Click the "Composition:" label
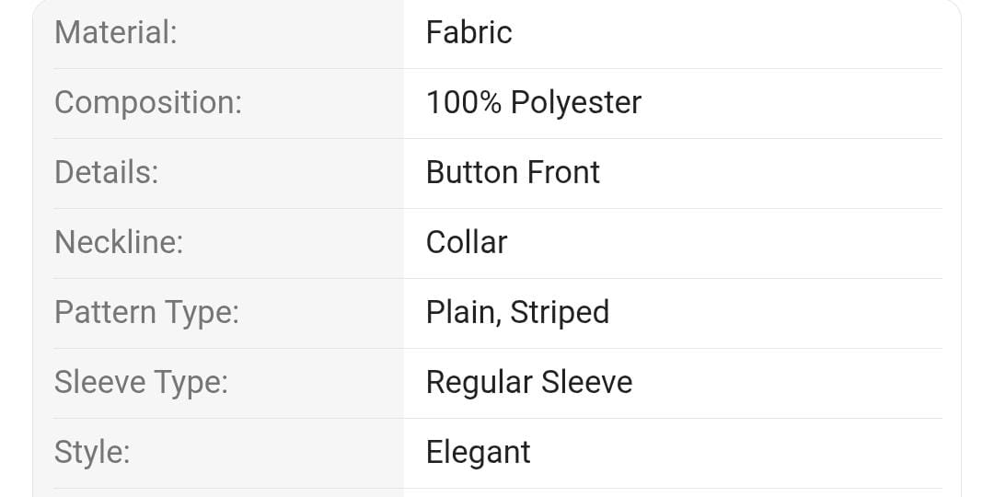This screenshot has height=497, width=994. (148, 103)
